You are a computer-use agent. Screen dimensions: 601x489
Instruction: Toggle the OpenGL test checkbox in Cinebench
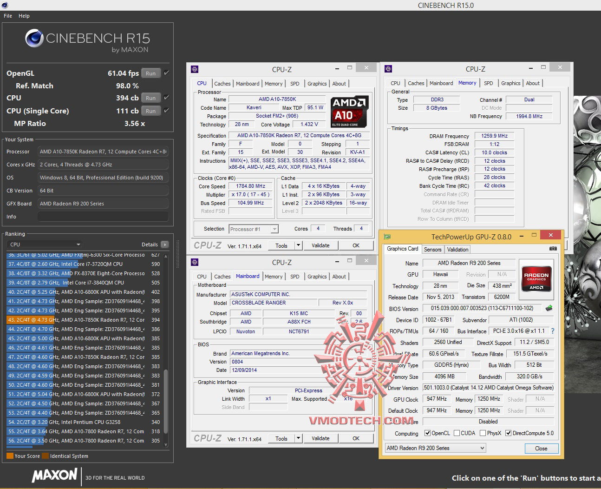[166, 73]
